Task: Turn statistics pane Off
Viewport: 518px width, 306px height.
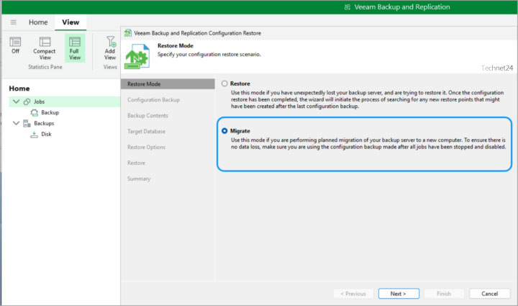Action: 15,45
